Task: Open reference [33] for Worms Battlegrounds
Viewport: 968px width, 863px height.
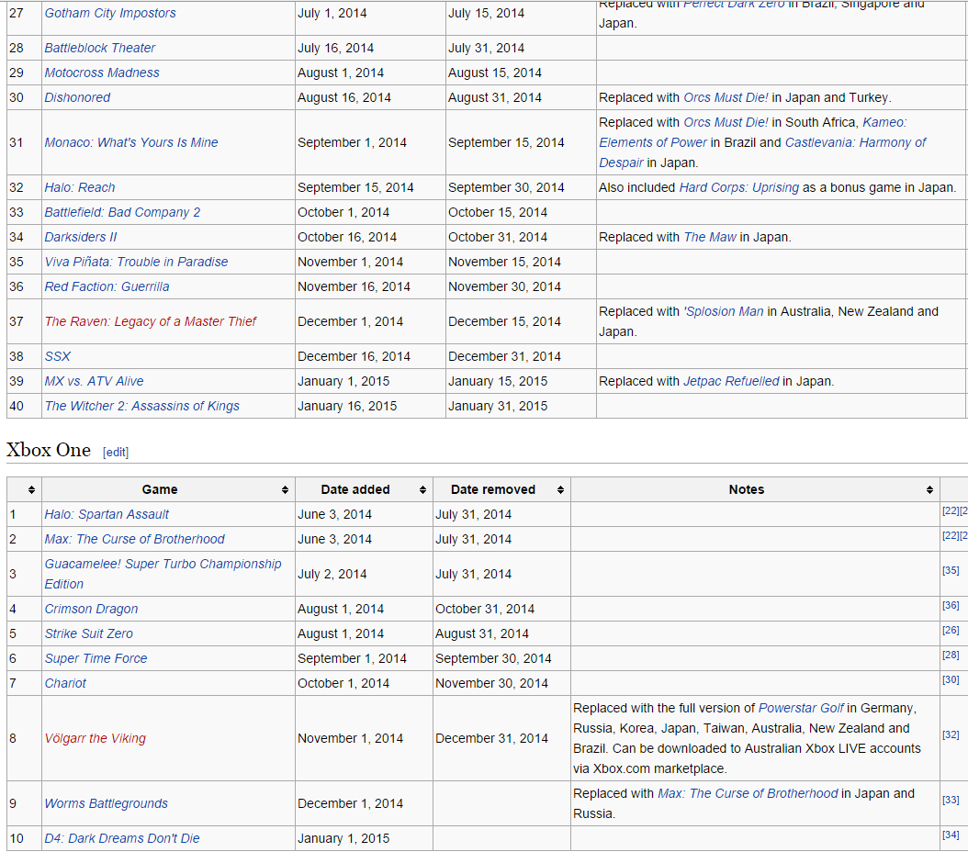Action: point(951,800)
